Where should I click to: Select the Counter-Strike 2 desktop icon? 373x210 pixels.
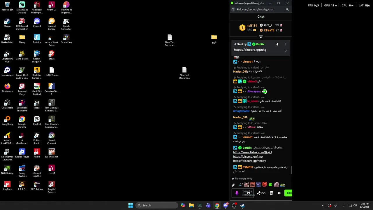click(52, 90)
